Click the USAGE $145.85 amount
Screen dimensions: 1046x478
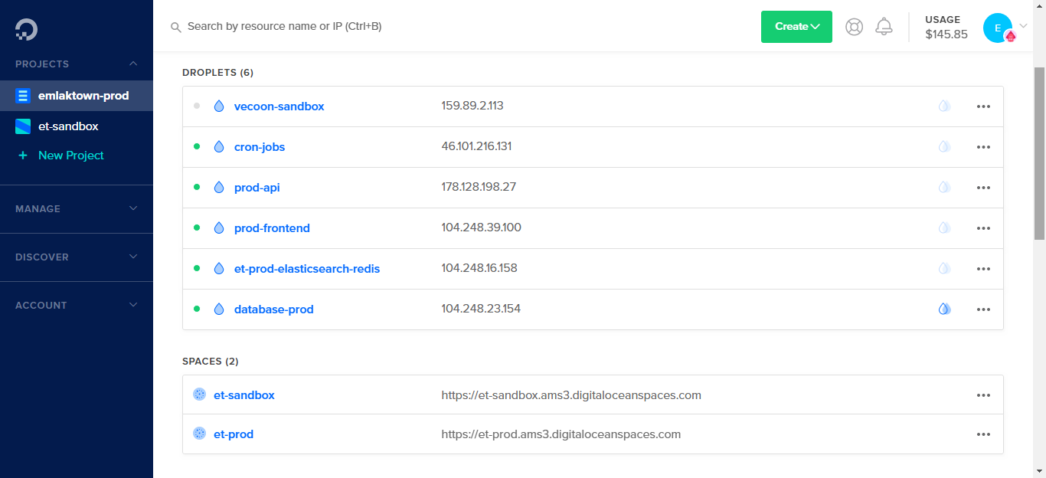946,34
